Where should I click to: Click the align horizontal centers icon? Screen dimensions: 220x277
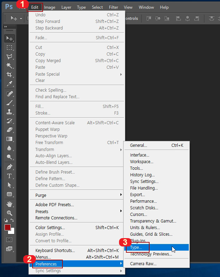tap(187, 18)
